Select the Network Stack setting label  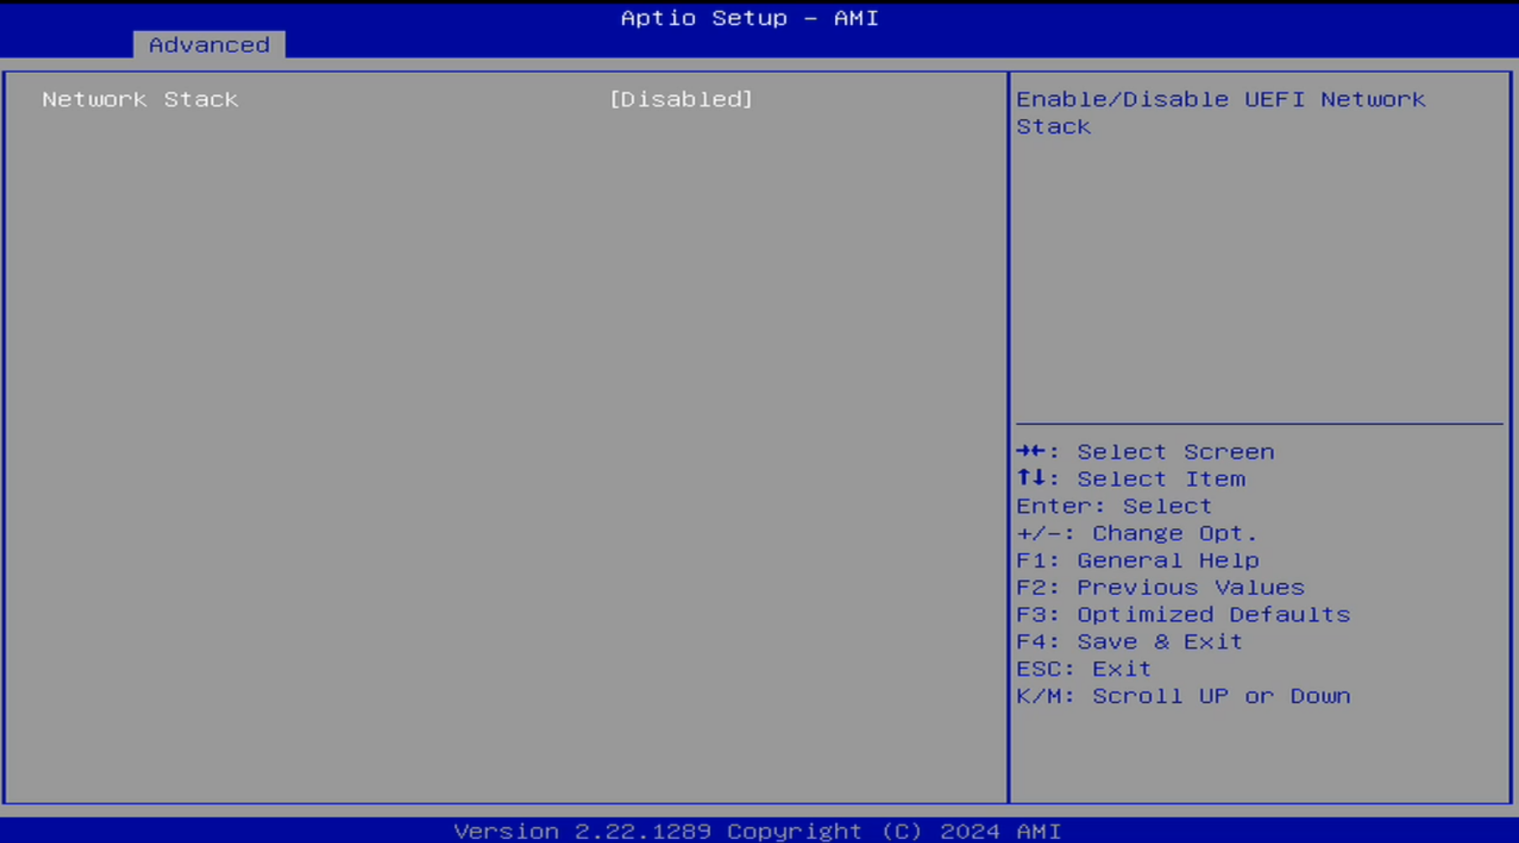tap(140, 100)
